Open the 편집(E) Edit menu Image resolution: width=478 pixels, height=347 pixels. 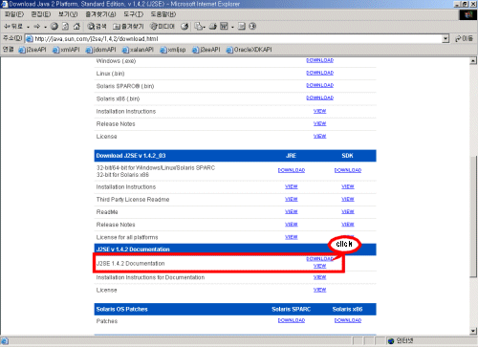coord(41,14)
